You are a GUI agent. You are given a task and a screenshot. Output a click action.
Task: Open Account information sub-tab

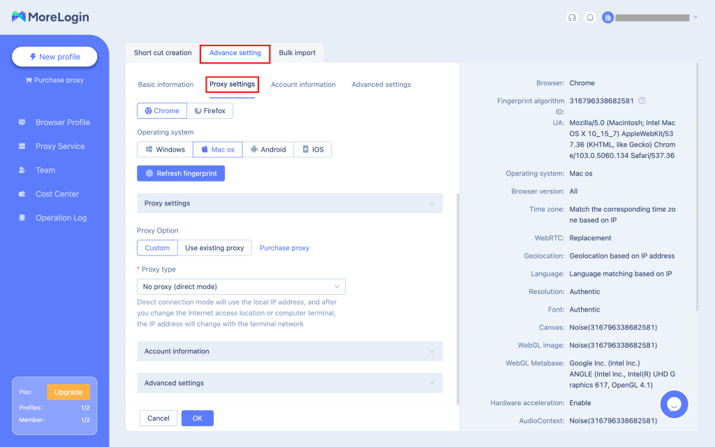click(x=303, y=85)
